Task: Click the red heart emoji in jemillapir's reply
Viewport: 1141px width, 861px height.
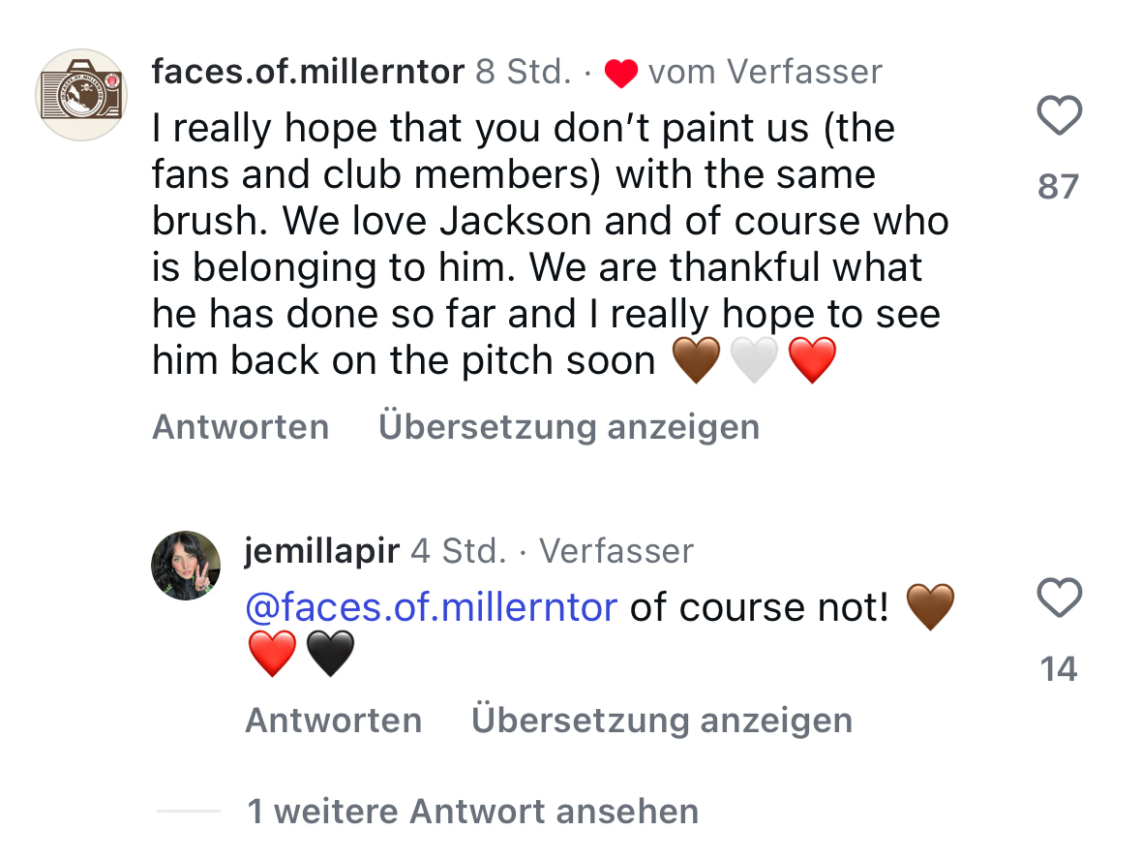Action: tap(272, 654)
